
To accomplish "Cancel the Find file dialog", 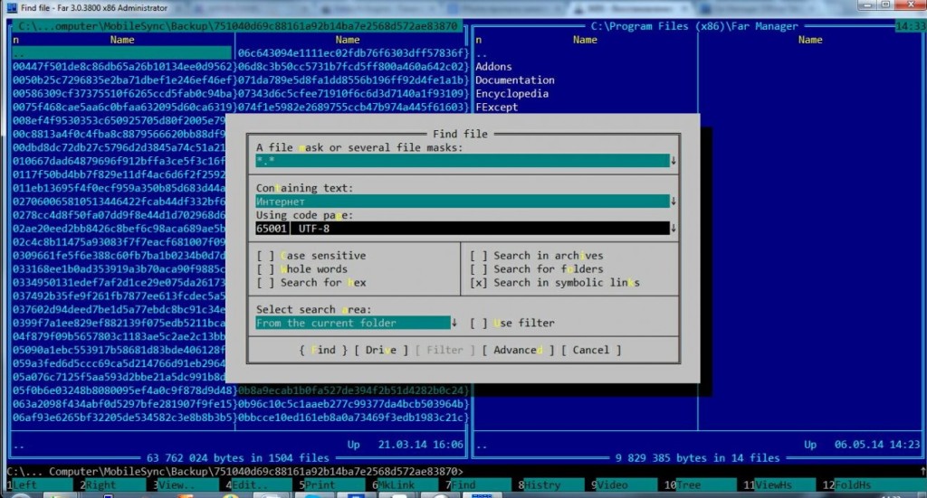I will (591, 350).
